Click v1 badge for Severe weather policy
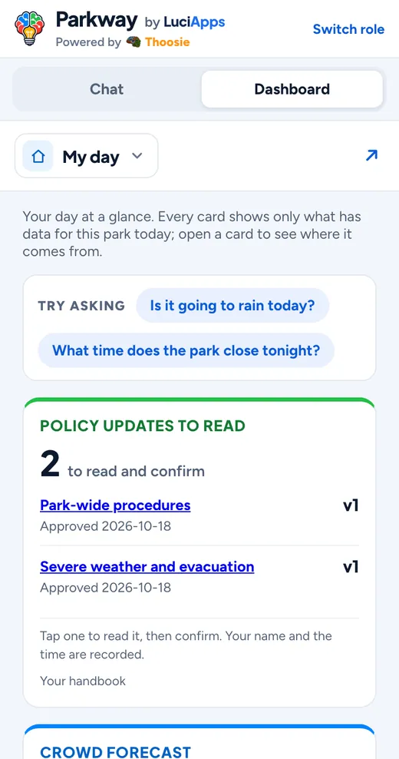Image resolution: width=399 pixels, height=759 pixels. click(x=351, y=567)
